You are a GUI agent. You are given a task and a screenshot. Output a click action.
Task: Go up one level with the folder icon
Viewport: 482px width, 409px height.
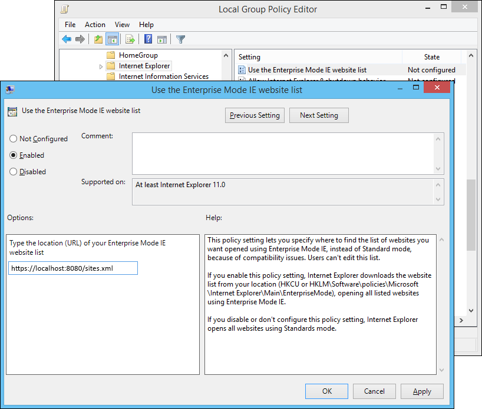tap(98, 39)
